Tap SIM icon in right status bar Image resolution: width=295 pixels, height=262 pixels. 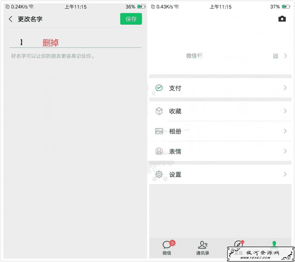click(153, 7)
